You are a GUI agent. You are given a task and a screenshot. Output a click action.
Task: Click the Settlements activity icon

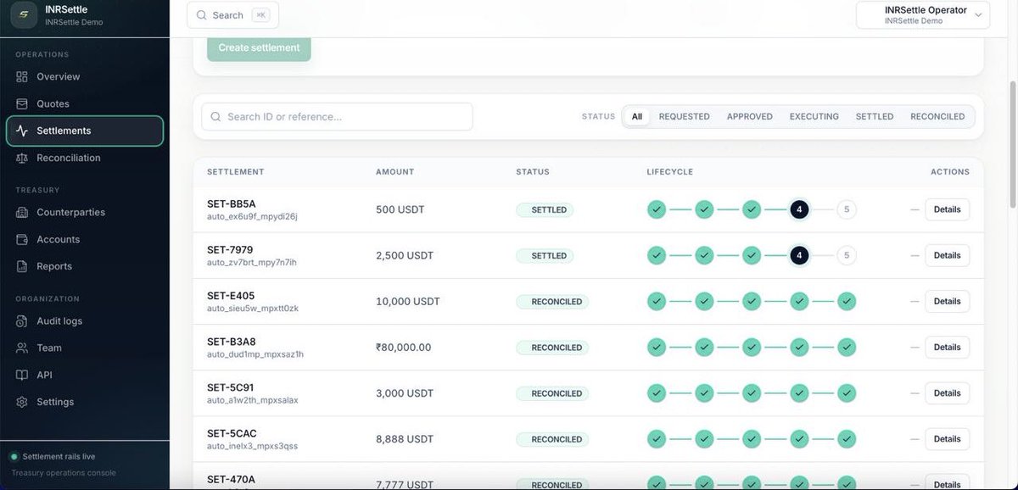pos(22,131)
